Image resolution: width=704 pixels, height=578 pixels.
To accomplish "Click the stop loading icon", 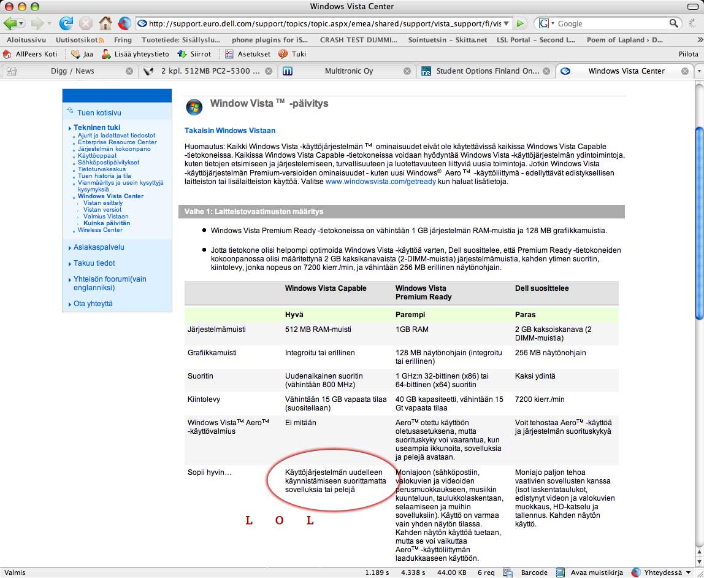I will (x=86, y=23).
